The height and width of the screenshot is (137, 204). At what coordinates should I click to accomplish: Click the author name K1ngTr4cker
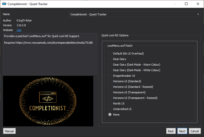coord(24,20)
